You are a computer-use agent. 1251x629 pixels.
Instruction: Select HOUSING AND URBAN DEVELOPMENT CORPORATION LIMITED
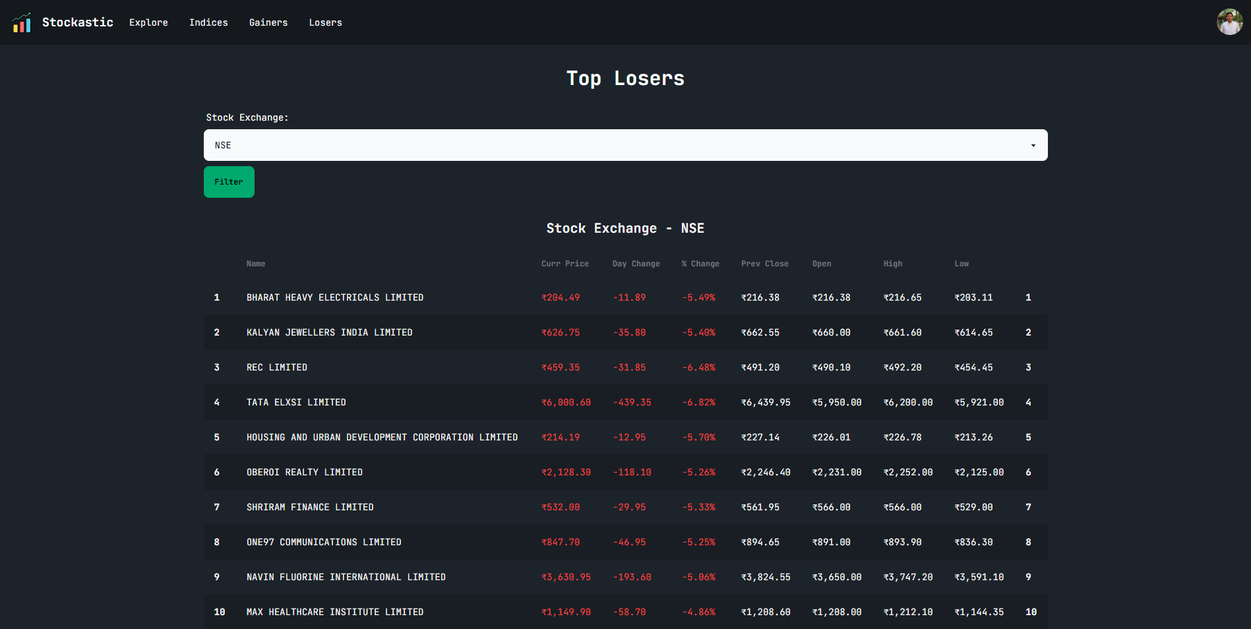point(382,437)
